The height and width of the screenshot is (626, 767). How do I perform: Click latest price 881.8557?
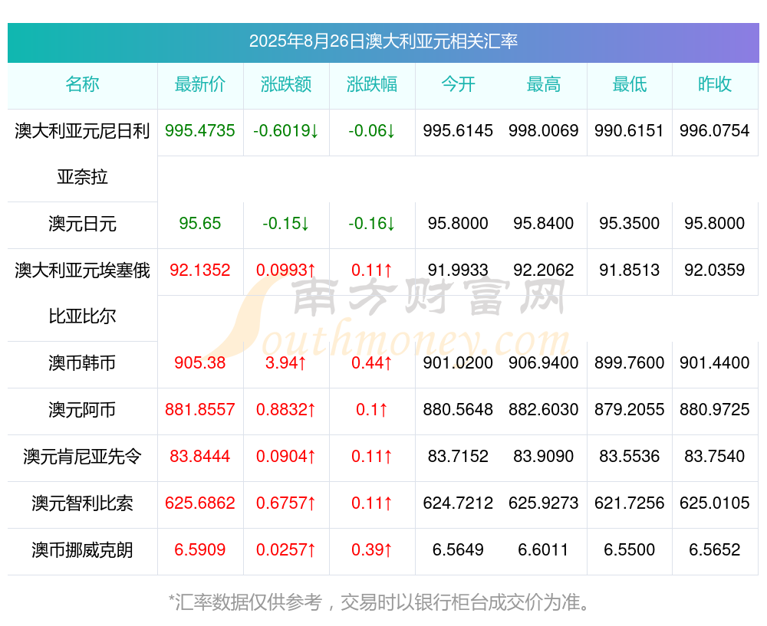coord(200,409)
